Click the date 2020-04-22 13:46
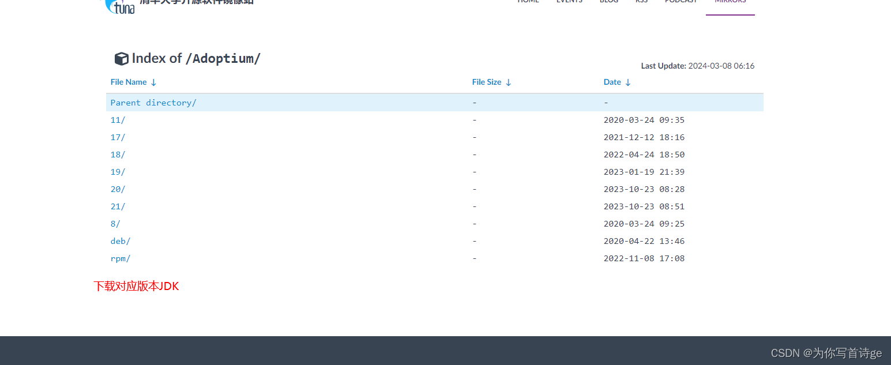The height and width of the screenshot is (365, 891). click(644, 241)
